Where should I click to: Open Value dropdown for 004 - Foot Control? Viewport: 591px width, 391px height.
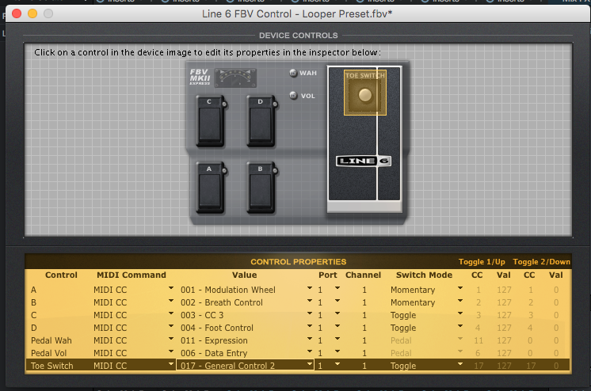310,326
